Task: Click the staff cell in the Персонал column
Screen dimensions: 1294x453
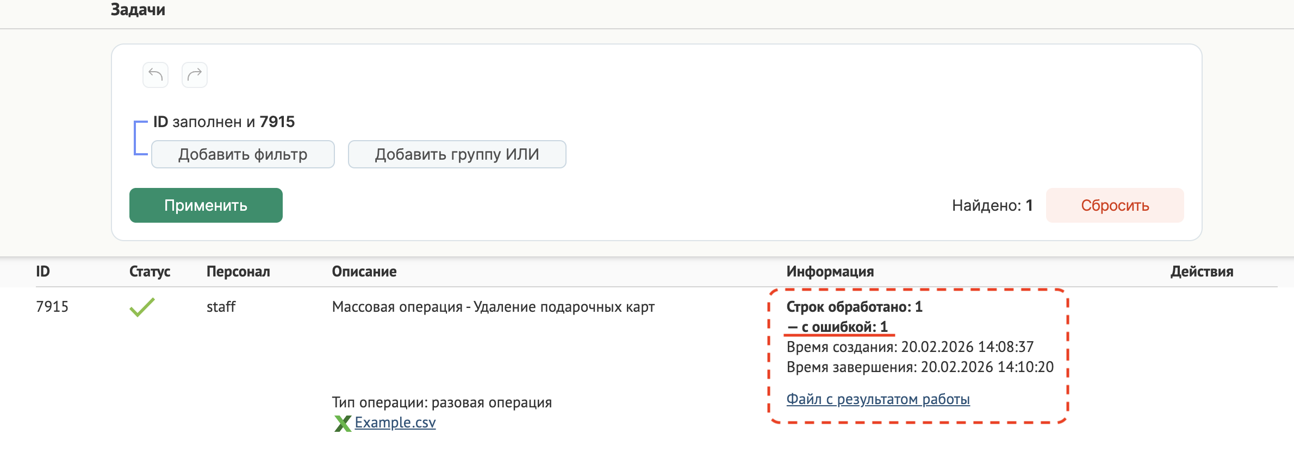Action: 221,307
